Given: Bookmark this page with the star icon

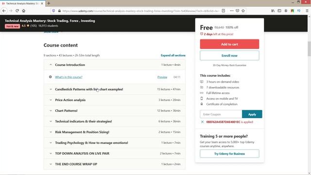Looking at the screenshot, I should [243, 11].
